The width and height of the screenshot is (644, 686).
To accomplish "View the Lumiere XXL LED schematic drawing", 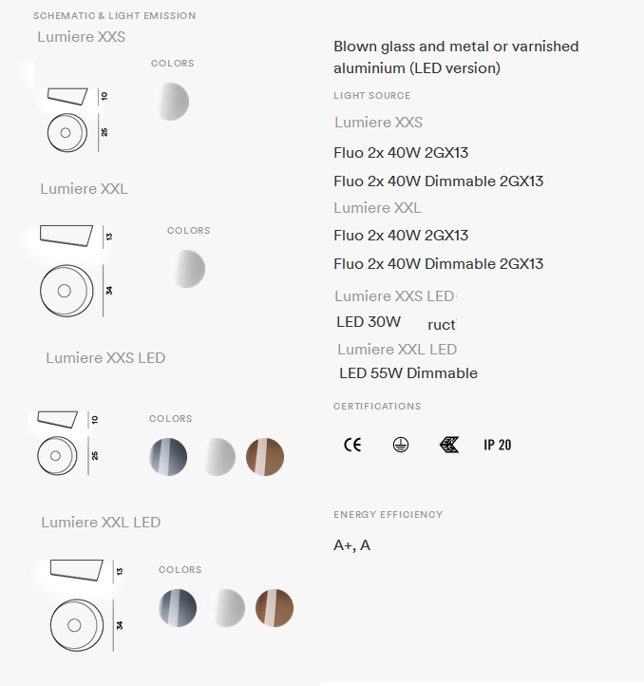I will point(86,605).
